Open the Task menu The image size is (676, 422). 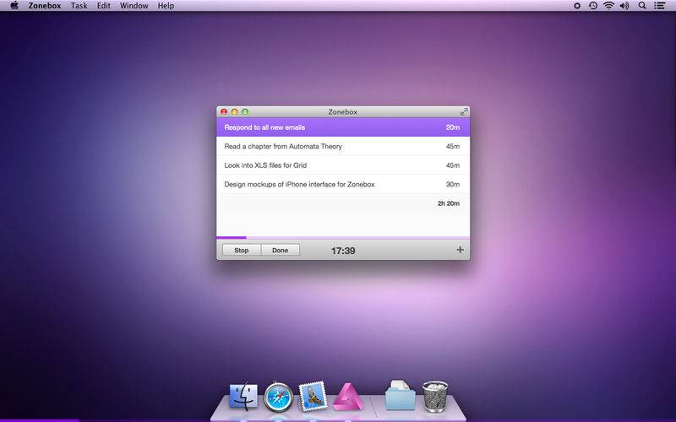pyautogui.click(x=79, y=6)
